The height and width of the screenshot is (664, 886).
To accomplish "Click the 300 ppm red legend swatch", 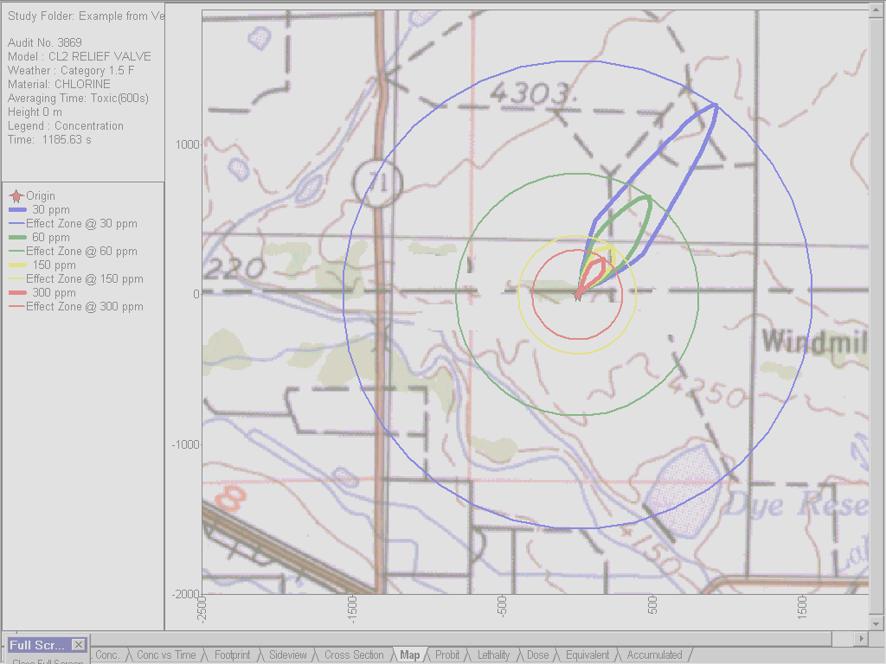I will point(17,293).
